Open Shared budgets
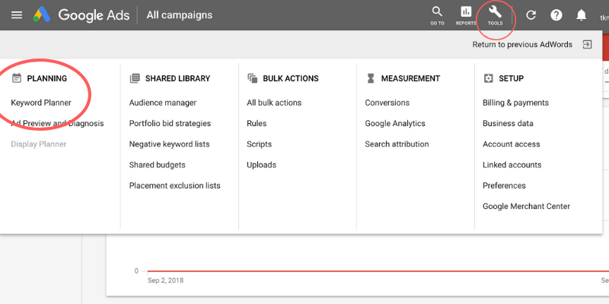609x304 pixels. [158, 165]
